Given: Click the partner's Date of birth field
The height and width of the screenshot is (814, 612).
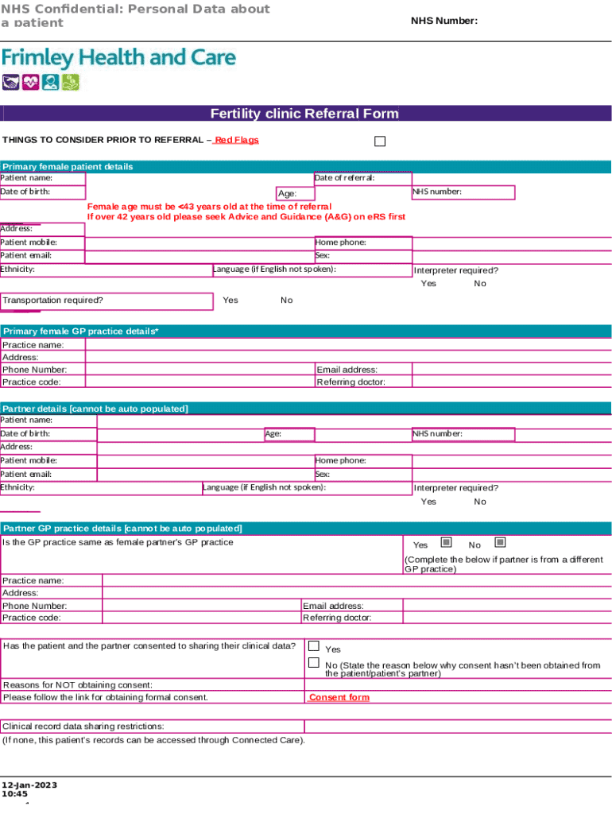Looking at the screenshot, I should 180,434.
